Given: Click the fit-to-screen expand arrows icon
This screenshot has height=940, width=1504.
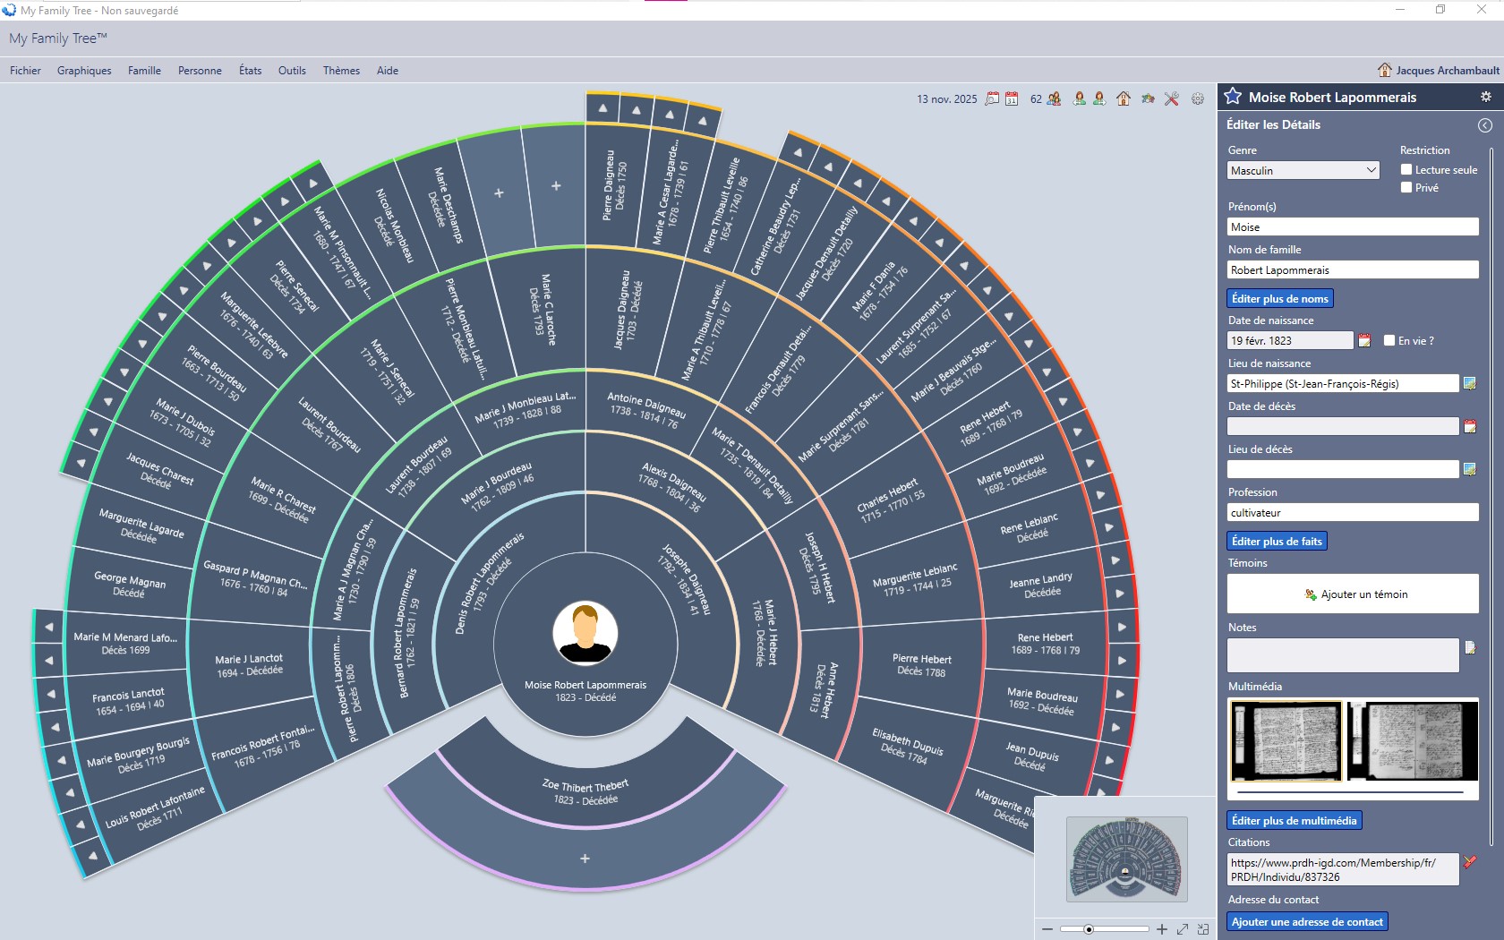Looking at the screenshot, I should pos(1183,929).
